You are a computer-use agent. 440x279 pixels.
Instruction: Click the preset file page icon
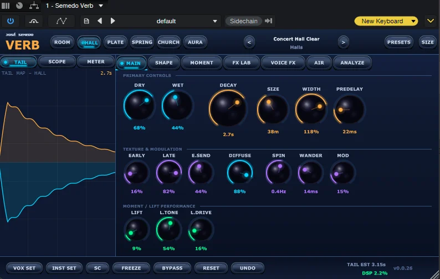(86, 21)
